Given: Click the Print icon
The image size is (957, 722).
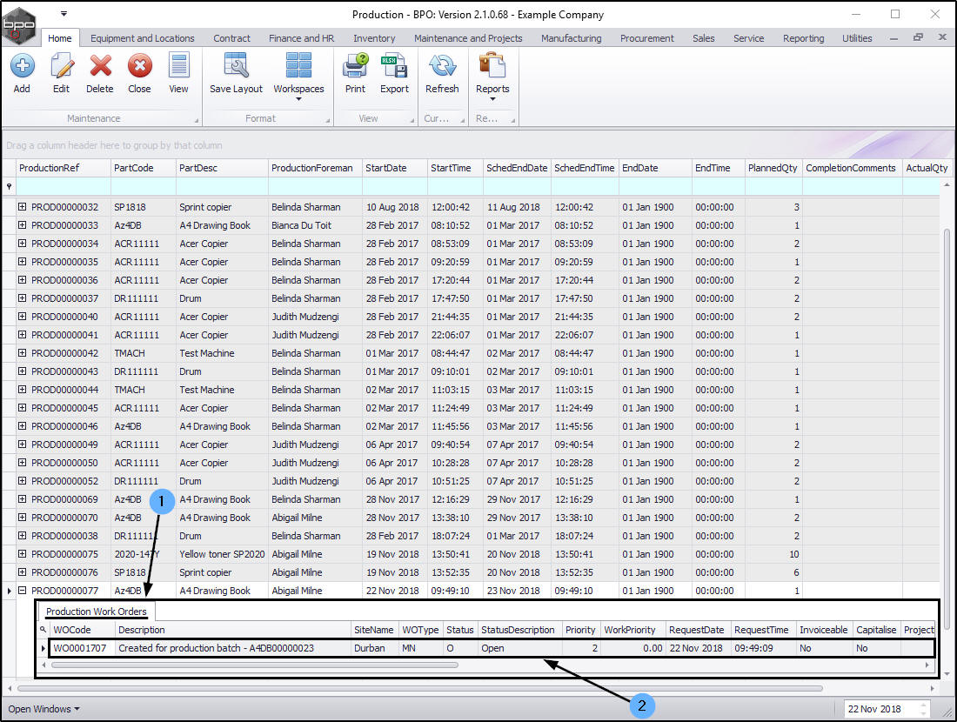Looking at the screenshot, I should [355, 67].
